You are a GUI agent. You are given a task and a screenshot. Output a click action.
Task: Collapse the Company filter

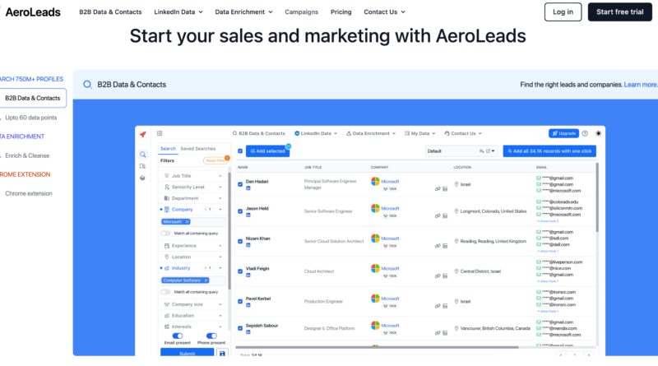193,209
